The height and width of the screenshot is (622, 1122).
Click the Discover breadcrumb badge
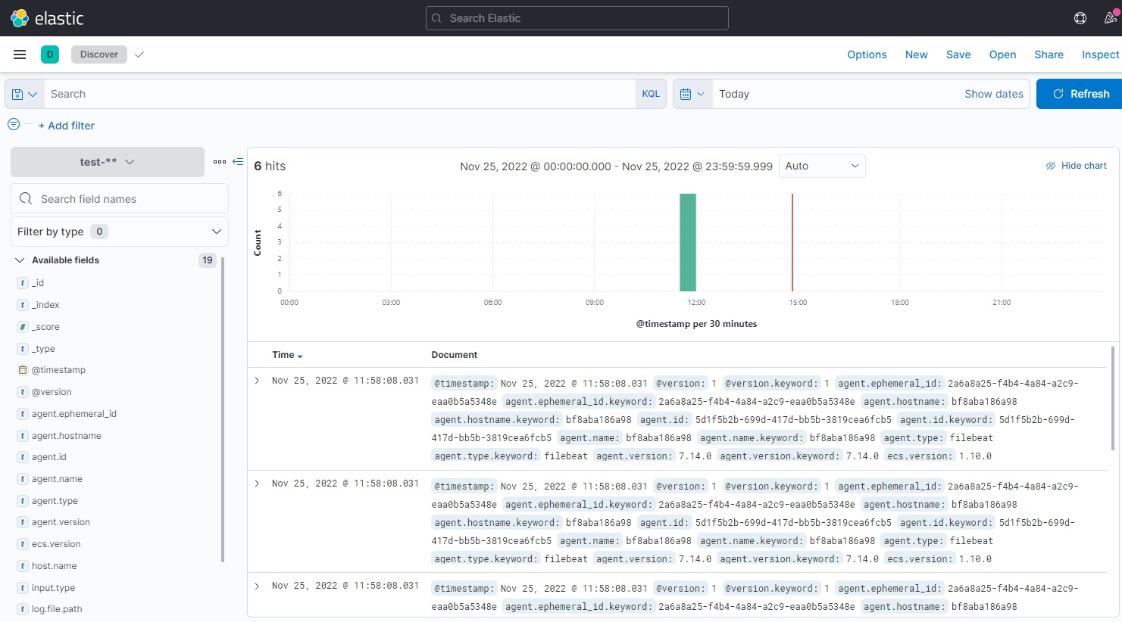click(x=99, y=54)
